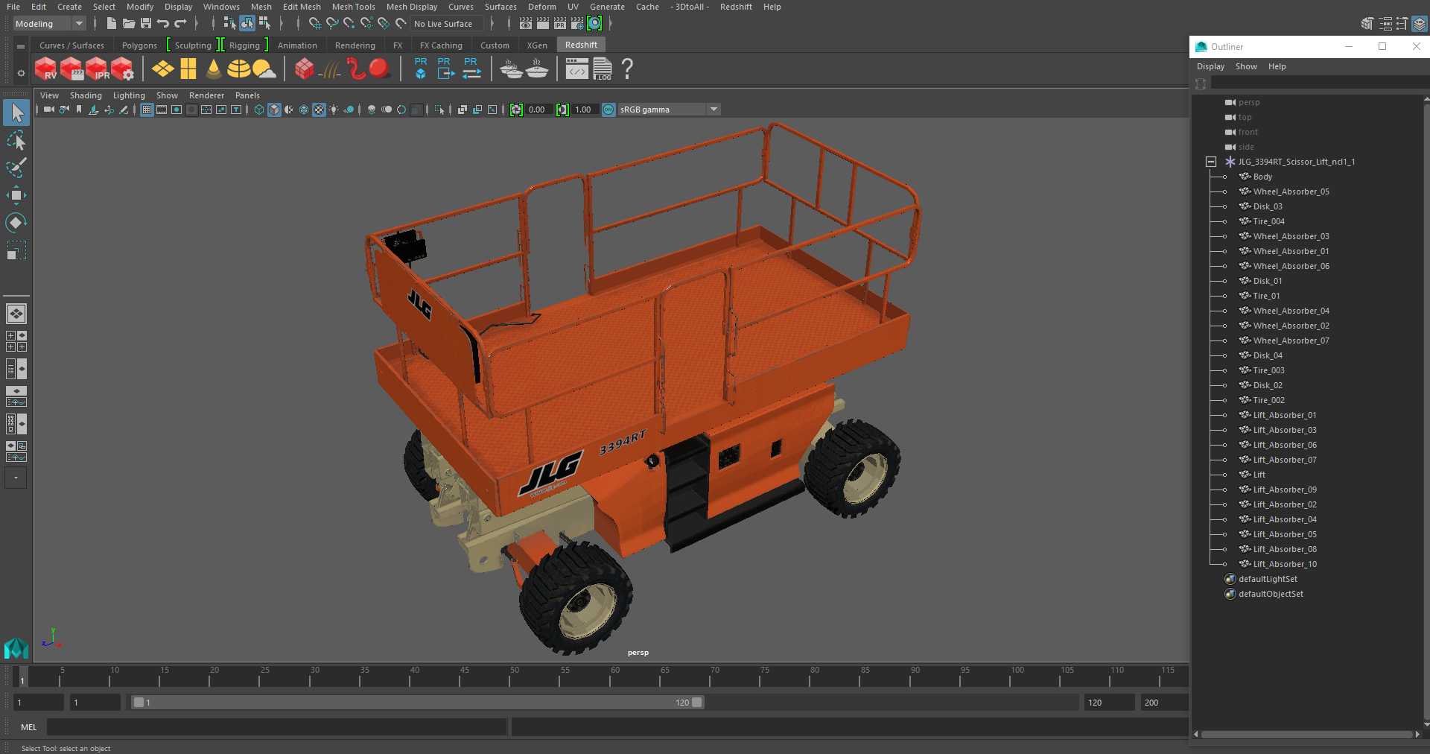1430x754 pixels.
Task: Switch to single perspective pane layout
Action: point(16,314)
